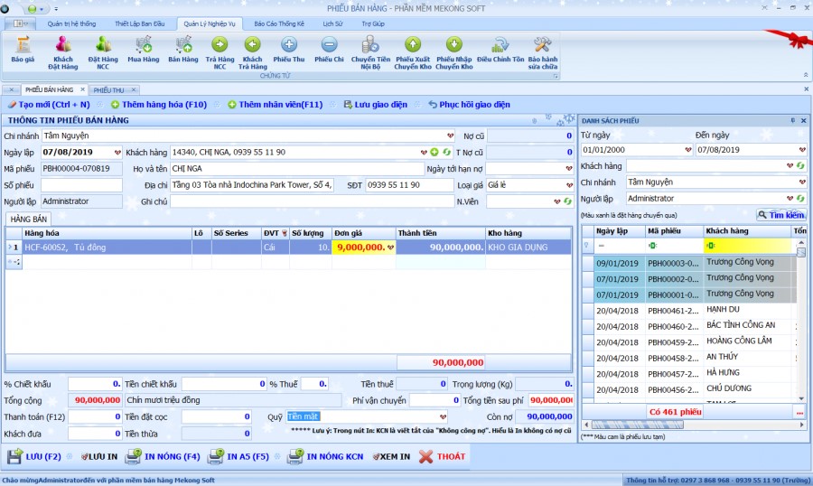Open the Báo giá ribbon icon
Viewport: 813px width, 486px height.
coord(23,51)
